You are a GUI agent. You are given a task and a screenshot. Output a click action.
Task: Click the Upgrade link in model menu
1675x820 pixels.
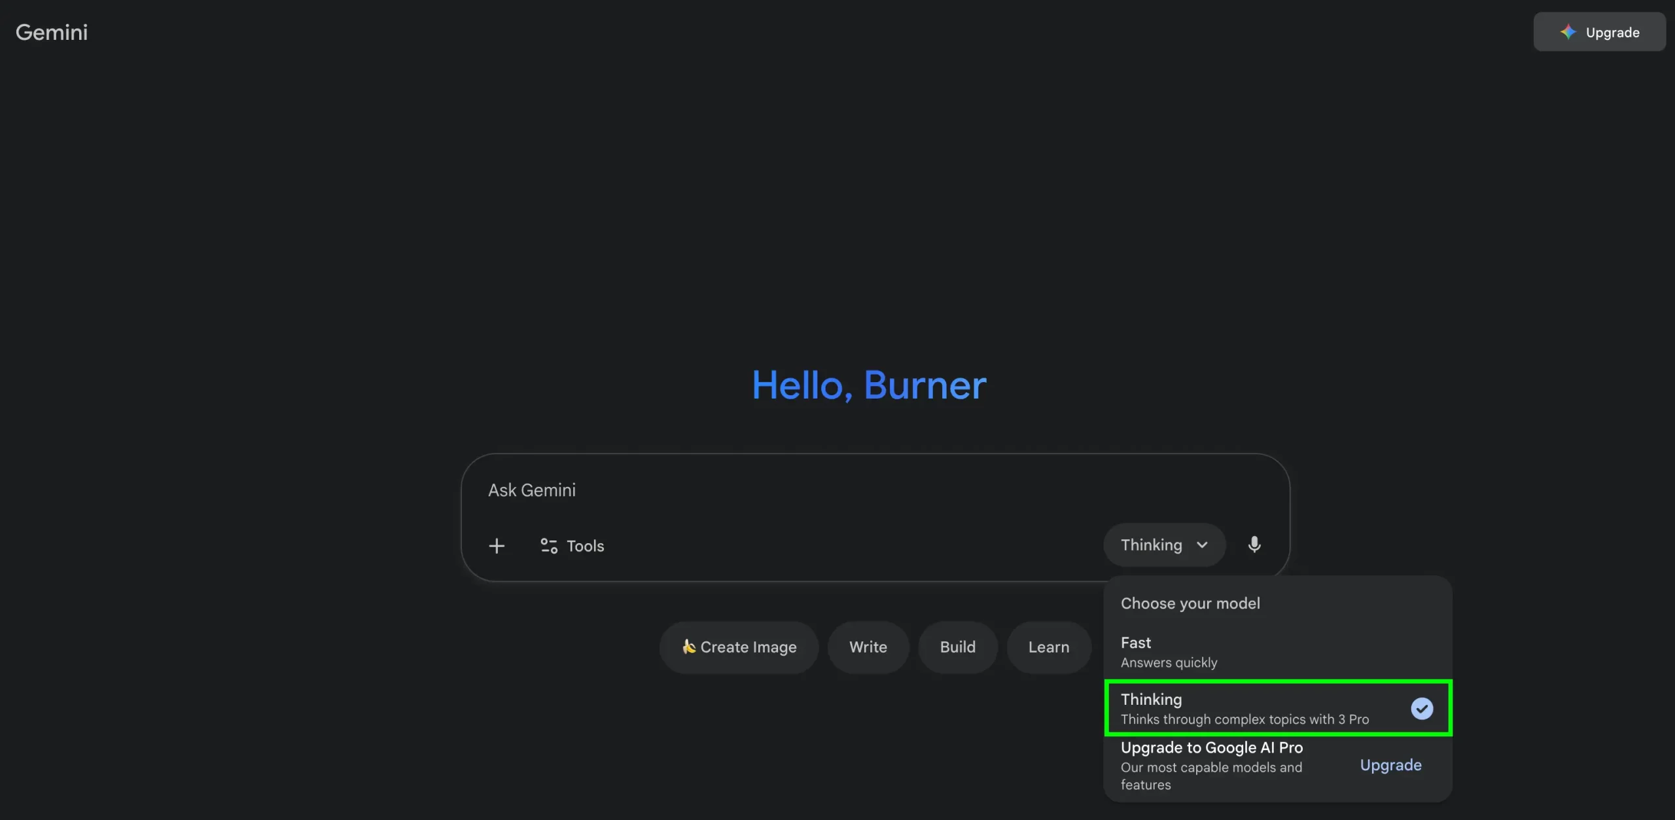click(1390, 765)
